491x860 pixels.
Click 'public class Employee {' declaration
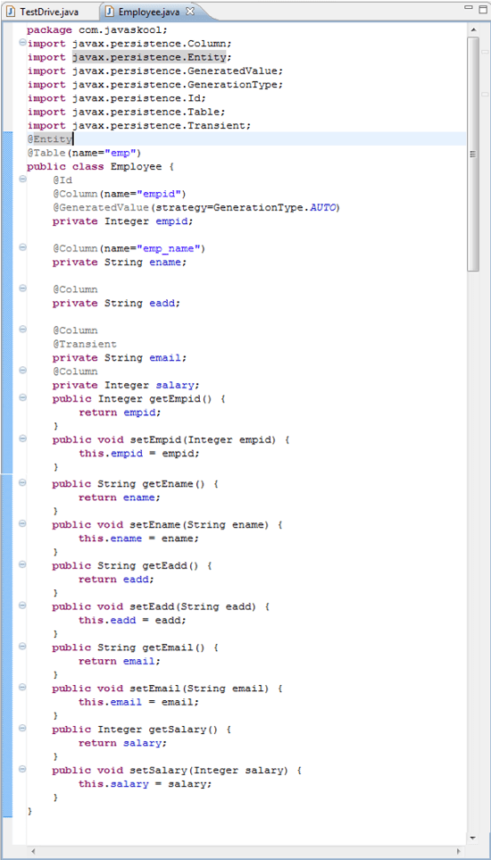click(x=100, y=167)
